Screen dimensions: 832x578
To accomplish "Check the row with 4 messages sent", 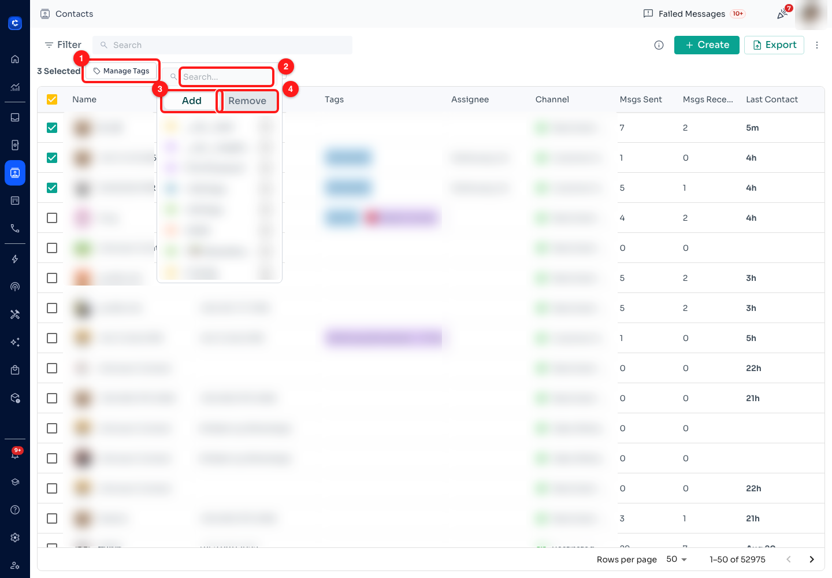I will pyautogui.click(x=52, y=218).
